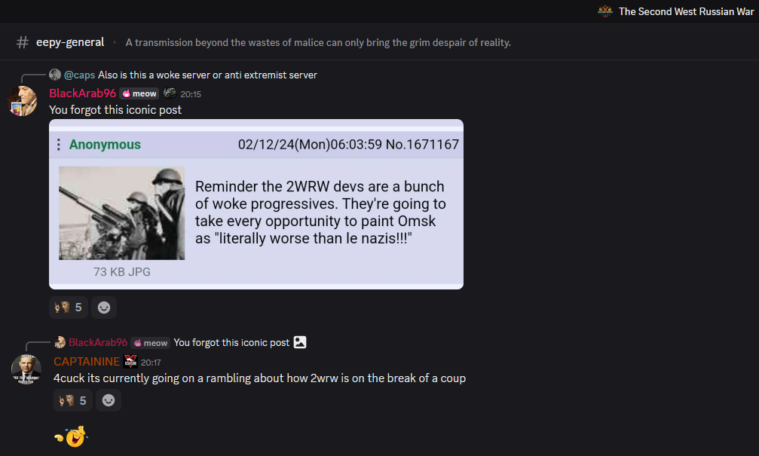The image size is (759, 456).
Task: Click the @caps mention in reply
Action: point(79,75)
